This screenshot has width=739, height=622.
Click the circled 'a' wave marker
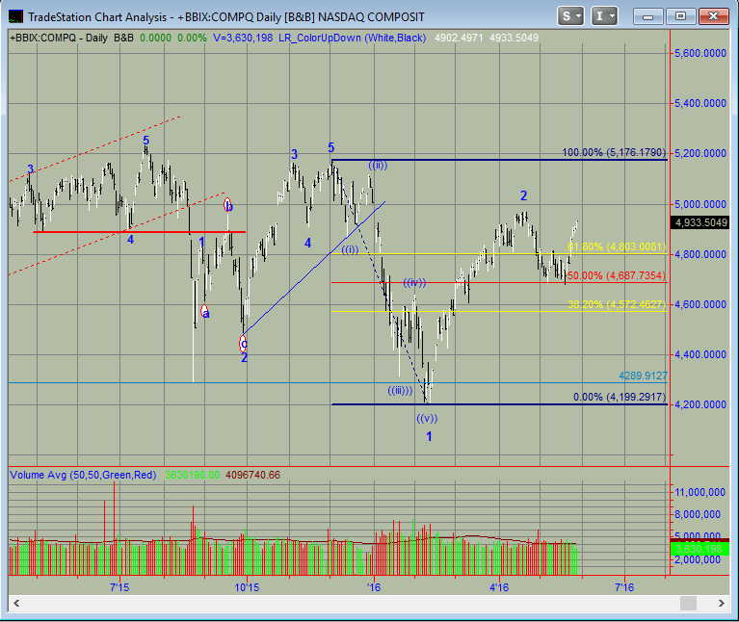[204, 312]
